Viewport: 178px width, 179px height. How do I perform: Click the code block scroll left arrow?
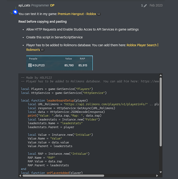(x=20, y=176)
